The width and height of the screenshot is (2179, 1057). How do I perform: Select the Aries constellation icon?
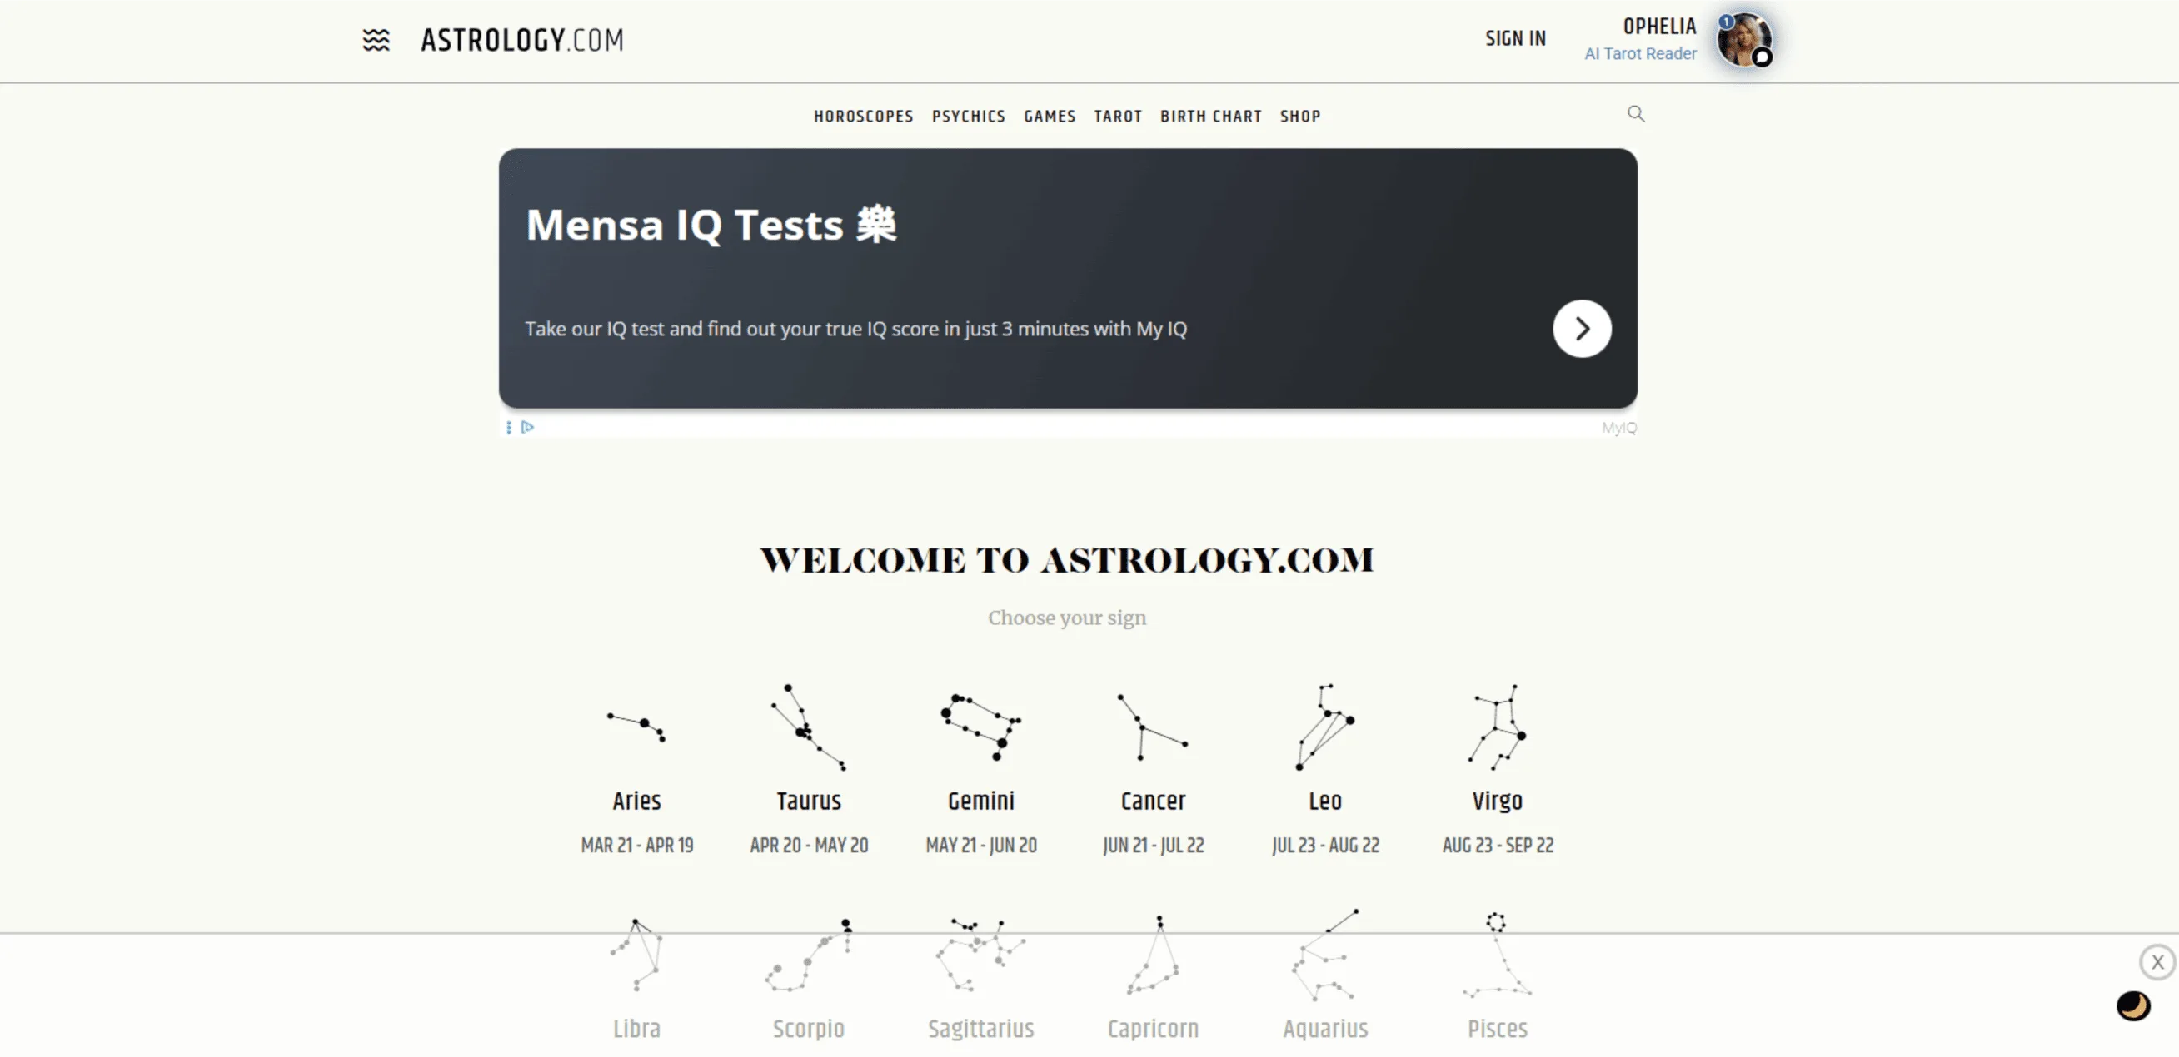point(636,727)
